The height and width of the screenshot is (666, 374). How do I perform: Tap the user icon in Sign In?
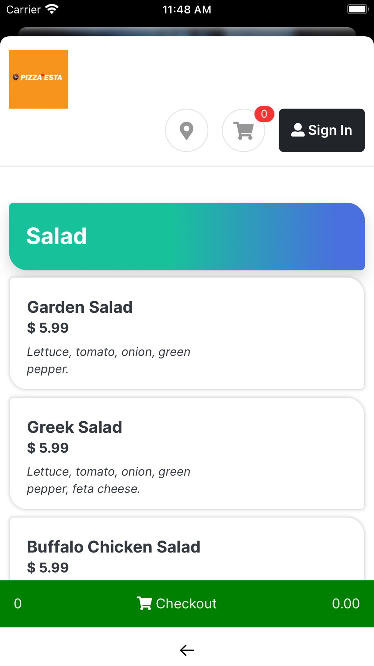click(x=298, y=130)
